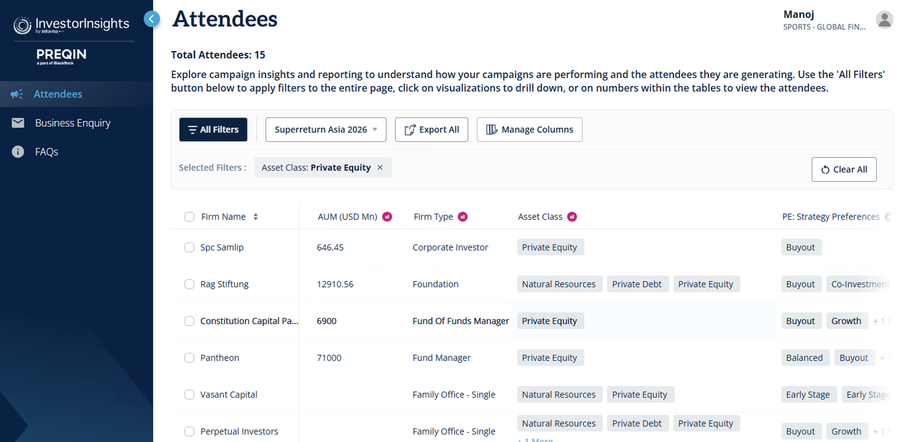Click the user profile avatar icon
Viewport: 899px width, 442px height.
click(884, 20)
